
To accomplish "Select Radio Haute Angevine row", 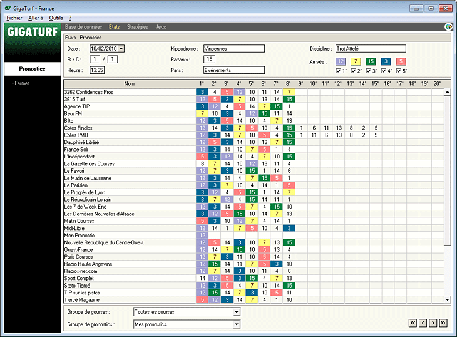I will coord(254,264).
